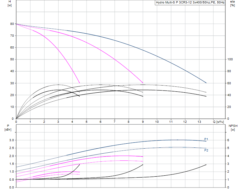Click the eta [%] axis label

[233, 3]
